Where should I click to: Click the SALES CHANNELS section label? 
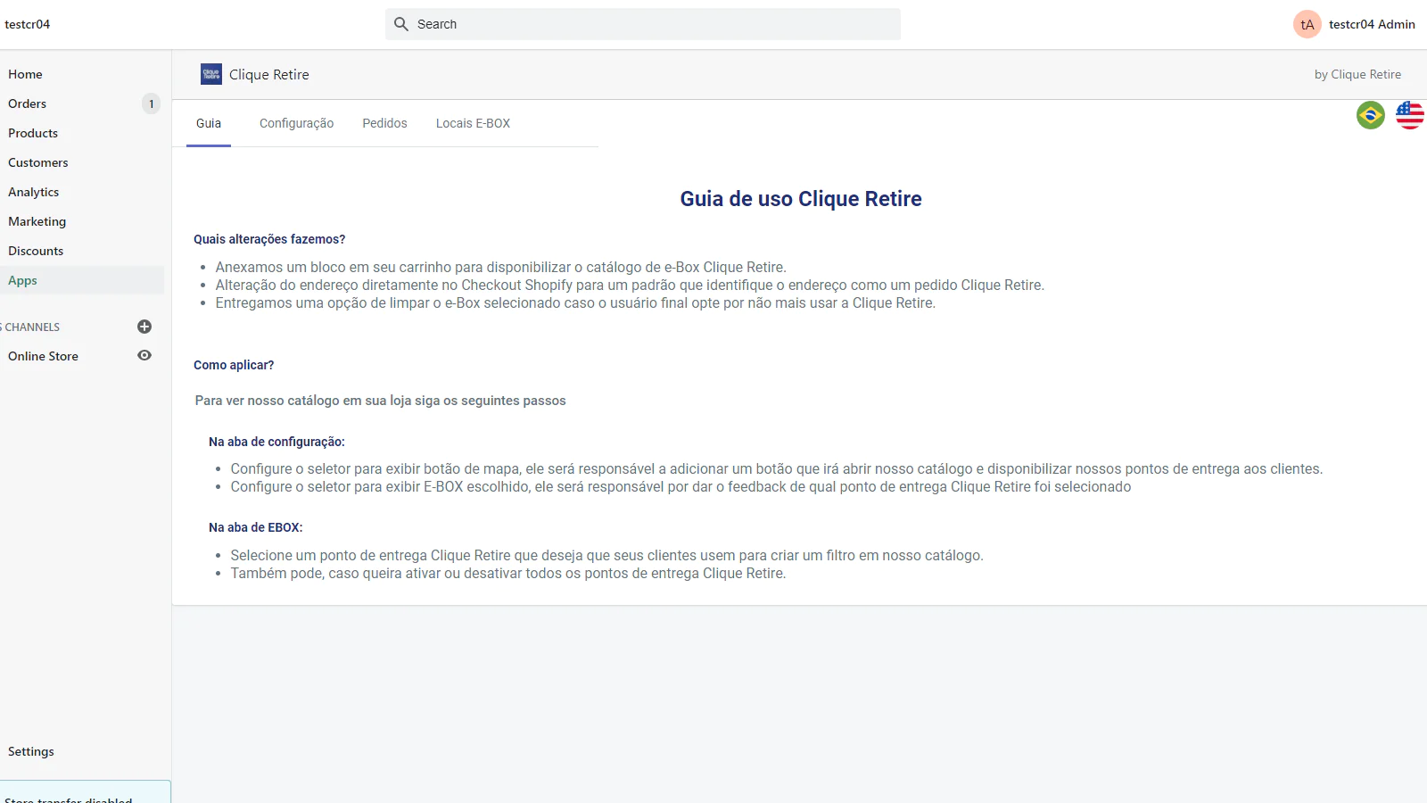pos(30,327)
